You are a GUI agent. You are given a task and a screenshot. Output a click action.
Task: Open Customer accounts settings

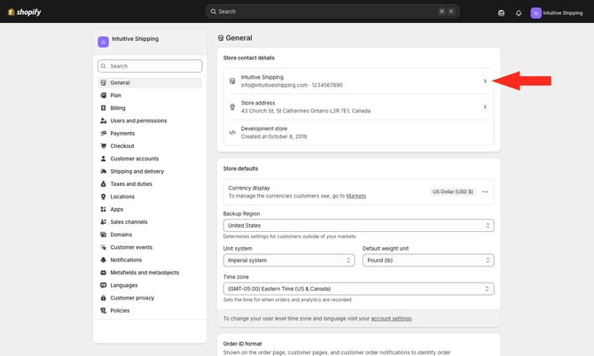point(150,159)
